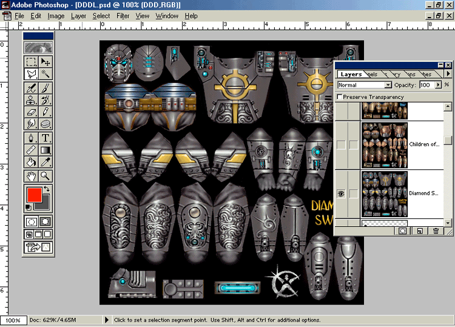This screenshot has width=455, height=327.
Task: Create a new layer with the panel icon
Action: (419, 231)
